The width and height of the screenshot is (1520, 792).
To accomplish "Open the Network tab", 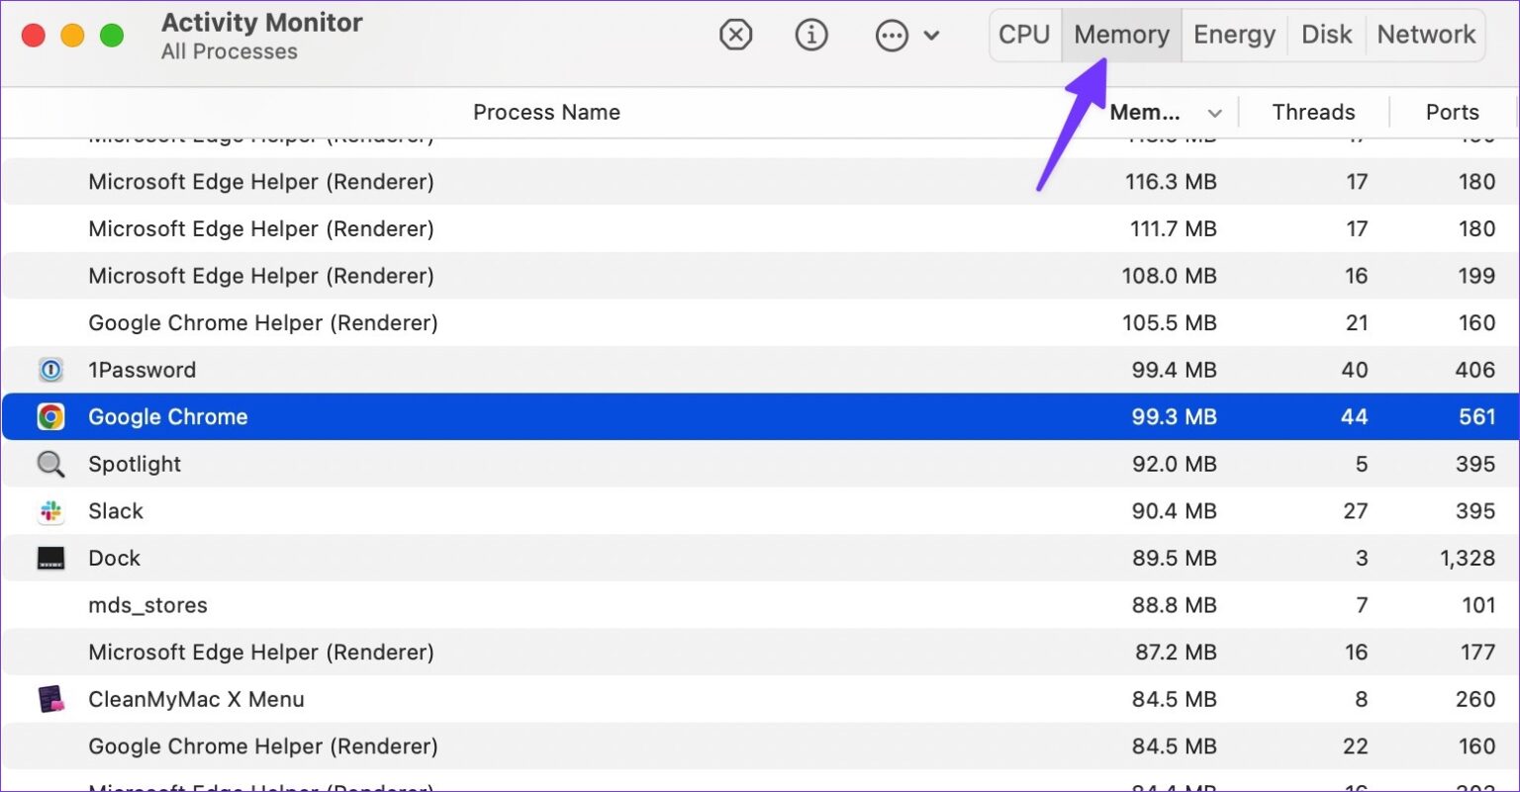I will click(1426, 35).
